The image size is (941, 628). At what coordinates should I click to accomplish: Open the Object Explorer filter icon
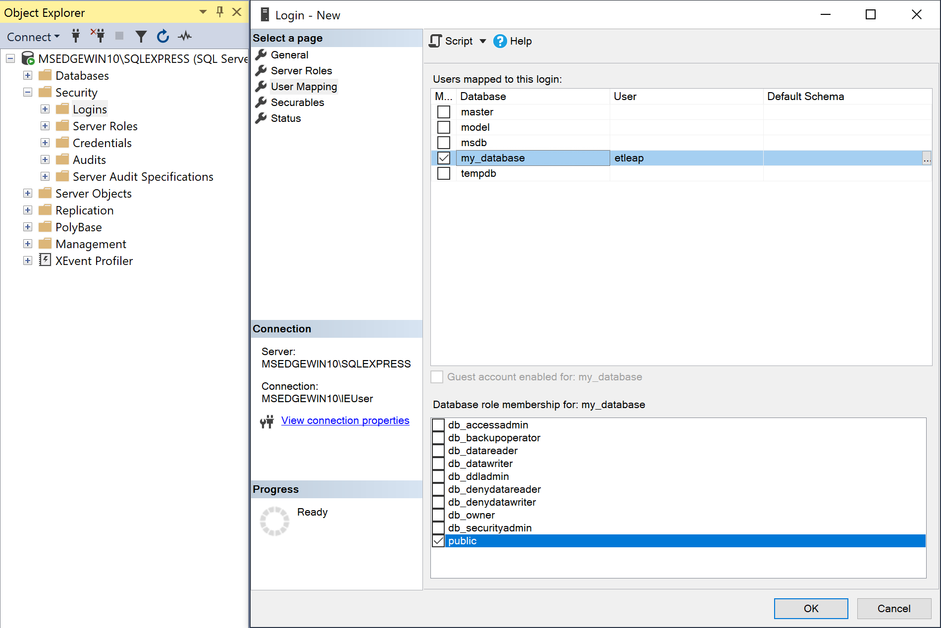tap(141, 36)
